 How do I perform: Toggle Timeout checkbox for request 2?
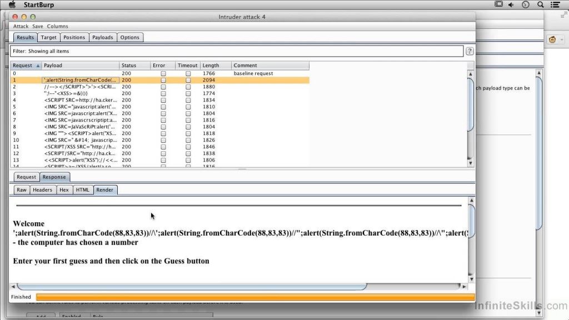(x=188, y=87)
